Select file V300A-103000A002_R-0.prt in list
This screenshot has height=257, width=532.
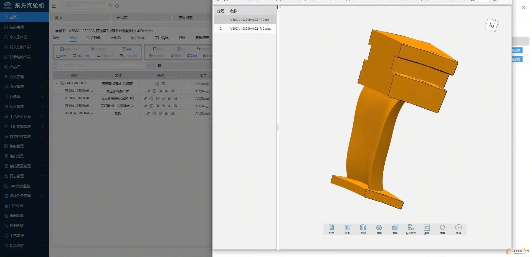point(245,20)
